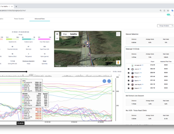174x134 pixels.
Task: Click the lone rider marker at intersection
Action: pos(89,54)
